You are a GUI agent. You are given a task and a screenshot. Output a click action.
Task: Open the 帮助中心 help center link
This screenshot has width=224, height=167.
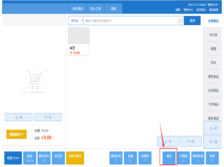coord(188,10)
